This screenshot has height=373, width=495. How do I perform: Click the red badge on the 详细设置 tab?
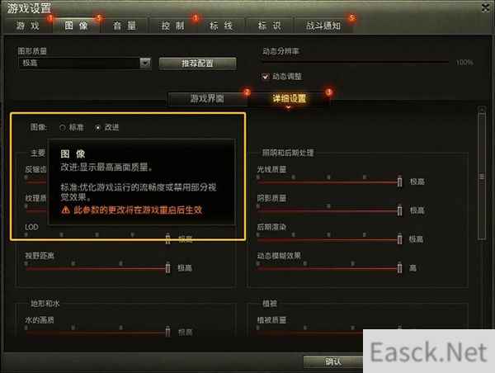point(328,92)
